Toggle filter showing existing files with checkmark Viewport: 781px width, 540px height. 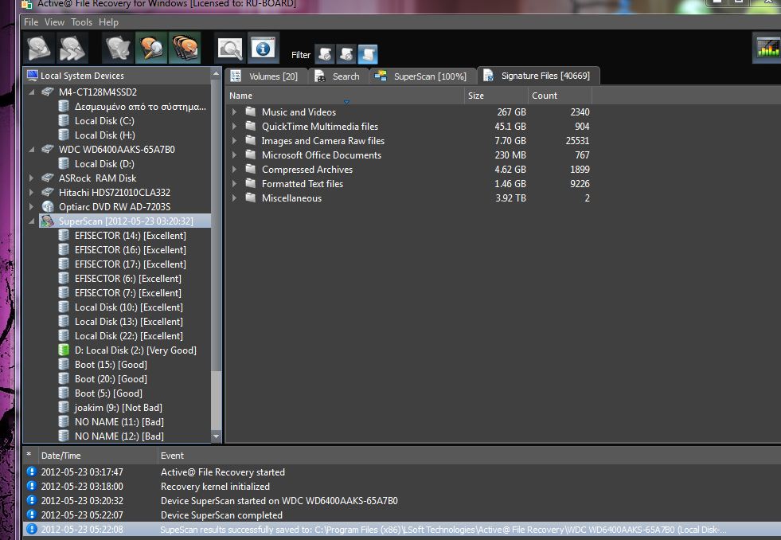click(x=325, y=54)
